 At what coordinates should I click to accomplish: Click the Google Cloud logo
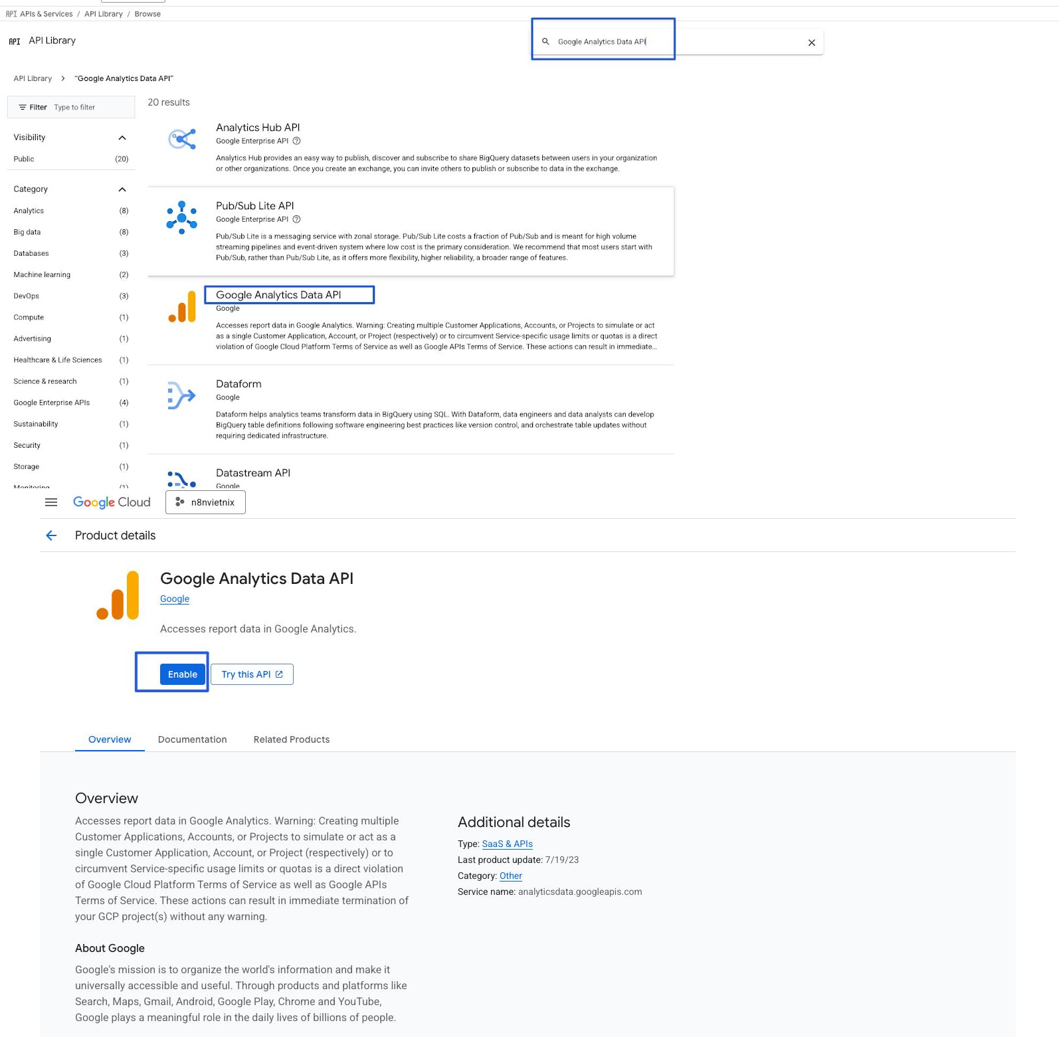click(x=112, y=502)
